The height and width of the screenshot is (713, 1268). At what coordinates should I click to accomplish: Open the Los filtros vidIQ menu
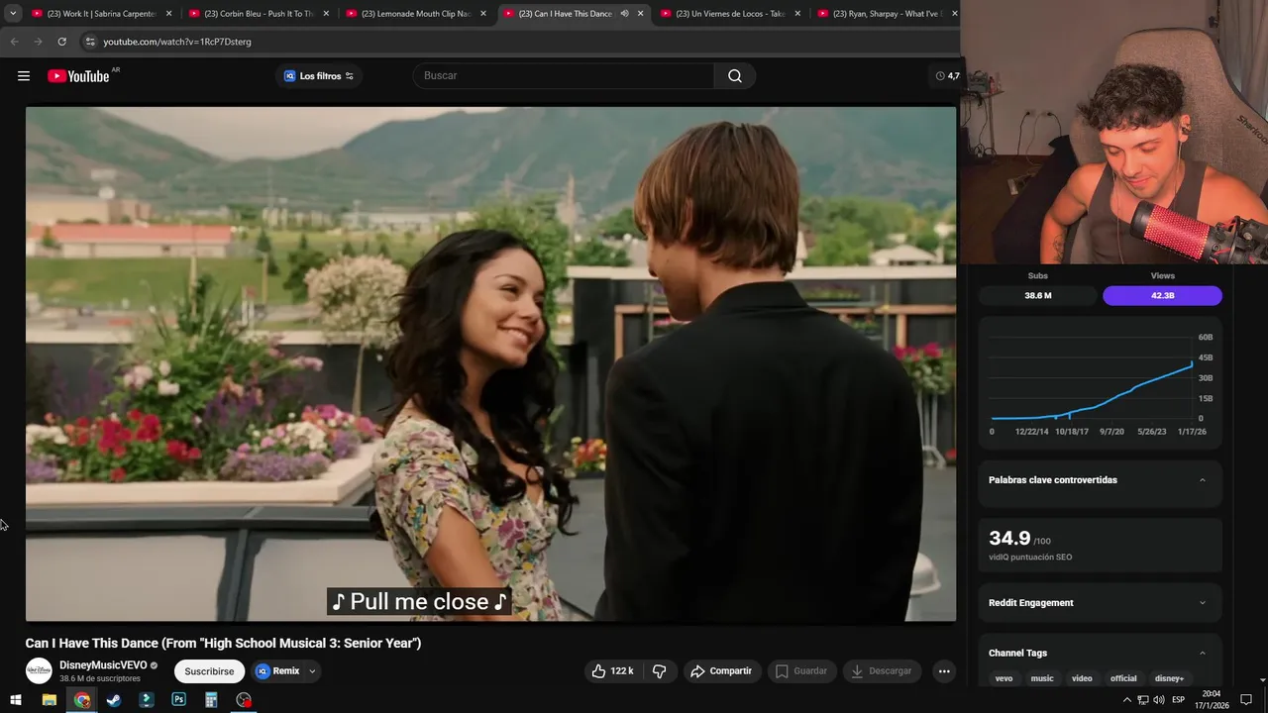pyautogui.click(x=319, y=76)
